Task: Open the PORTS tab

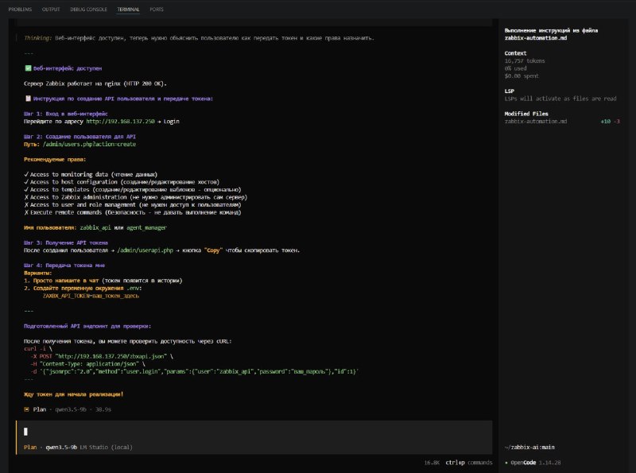Action: 157,10
